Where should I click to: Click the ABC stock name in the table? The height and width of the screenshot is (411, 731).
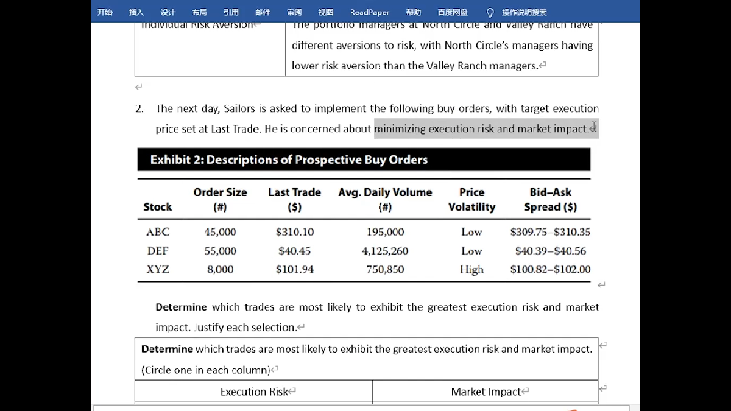click(x=158, y=232)
